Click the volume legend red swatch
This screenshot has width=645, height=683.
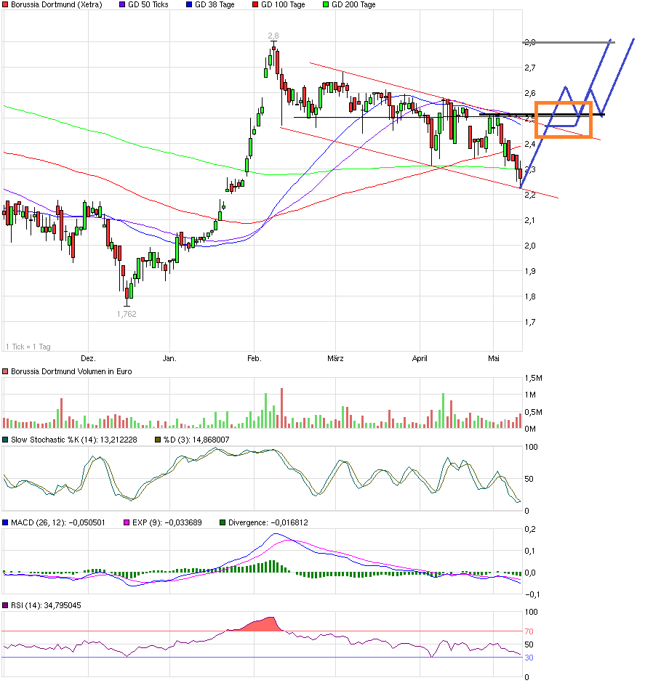pyautogui.click(x=5, y=371)
